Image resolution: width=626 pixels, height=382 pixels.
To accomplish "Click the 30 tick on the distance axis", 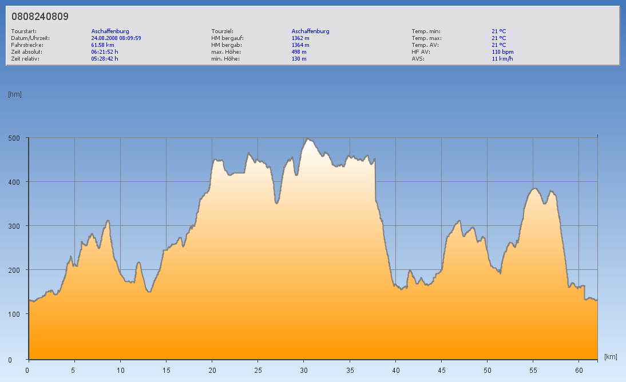I will 304,370.
